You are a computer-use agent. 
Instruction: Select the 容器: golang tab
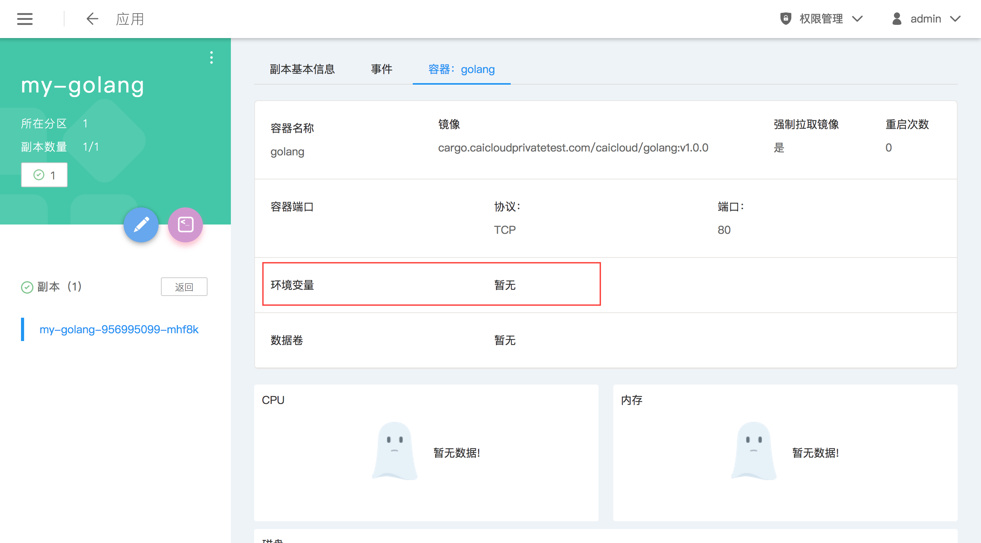coord(461,69)
